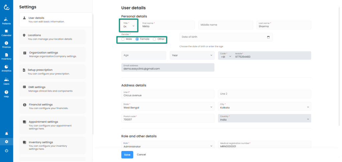Expand the City dropdown showing Kolkata

click(x=265, y=107)
